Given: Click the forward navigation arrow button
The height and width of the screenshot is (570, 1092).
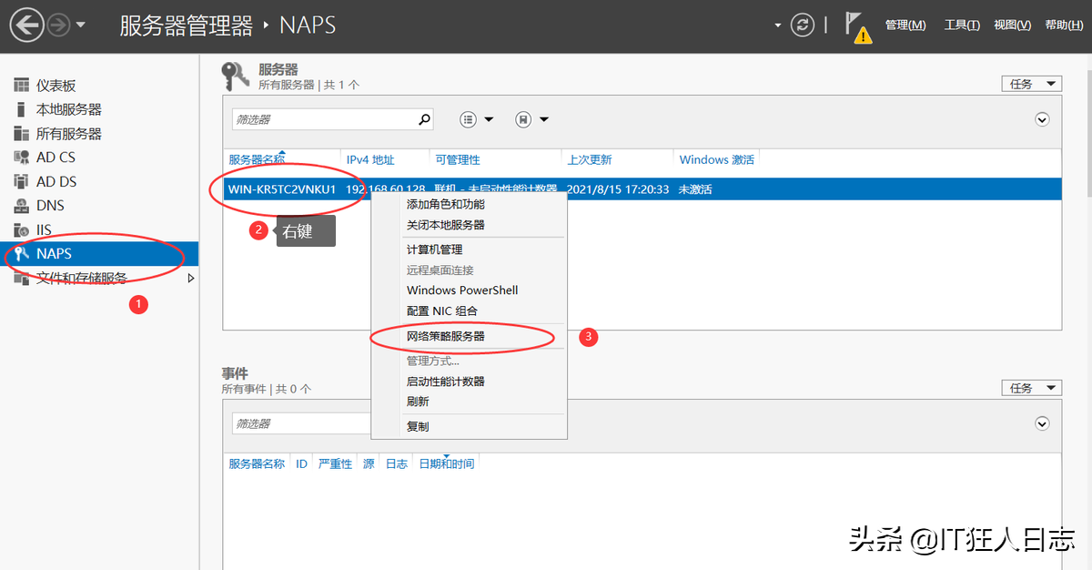Looking at the screenshot, I should coord(58,25).
